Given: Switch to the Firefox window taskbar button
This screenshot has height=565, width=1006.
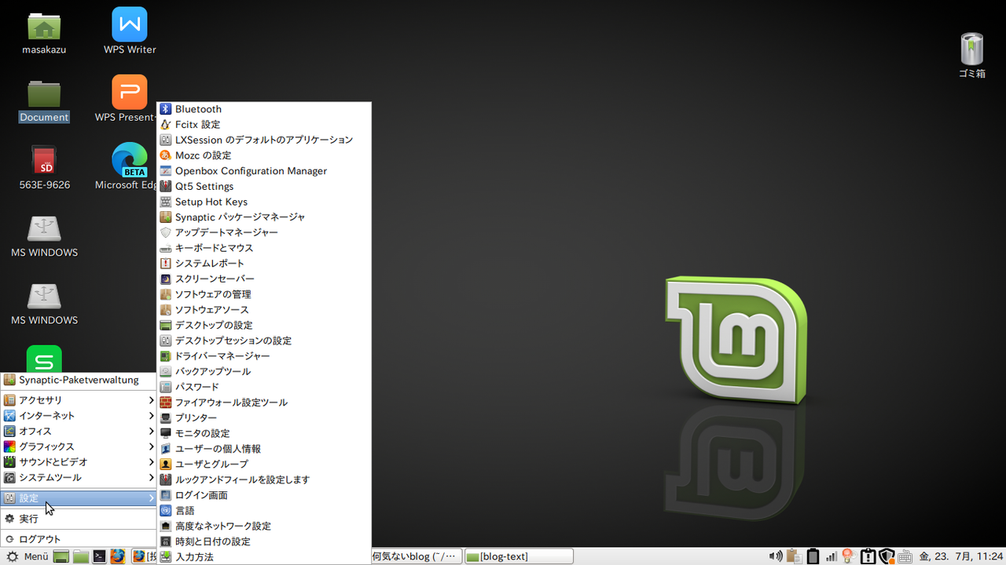Looking at the screenshot, I should [145, 556].
